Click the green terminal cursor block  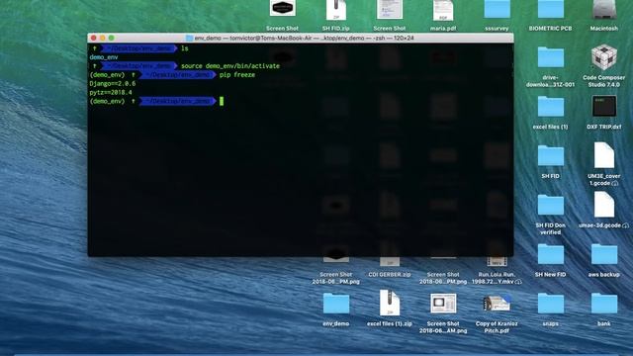point(222,101)
